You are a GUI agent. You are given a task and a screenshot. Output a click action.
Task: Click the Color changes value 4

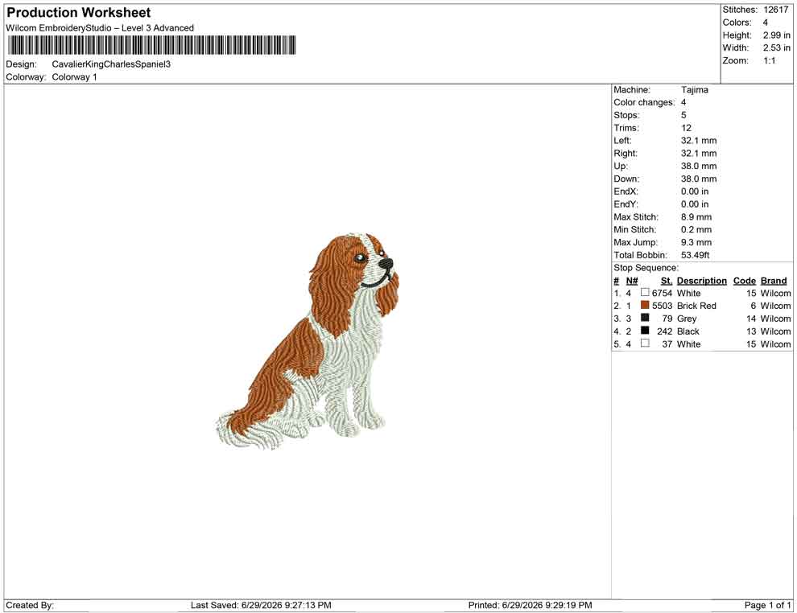(683, 103)
